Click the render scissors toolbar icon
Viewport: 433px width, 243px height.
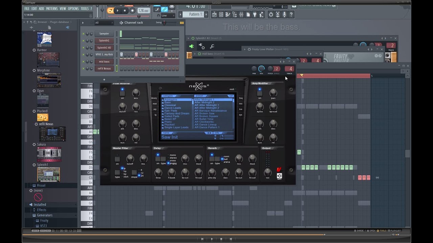coord(278,15)
